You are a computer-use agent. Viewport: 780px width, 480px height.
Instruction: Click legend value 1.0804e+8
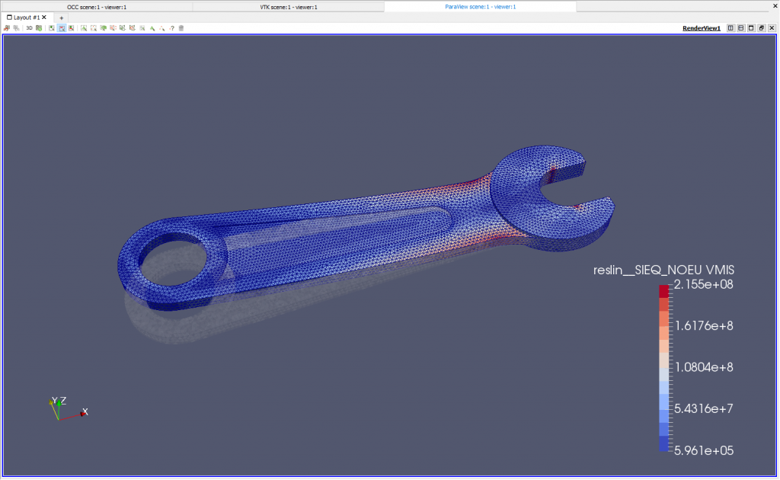703,367
